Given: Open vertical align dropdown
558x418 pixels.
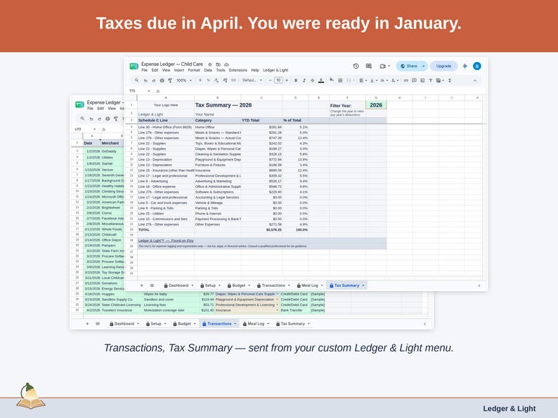Looking at the screenshot, I should (x=373, y=81).
